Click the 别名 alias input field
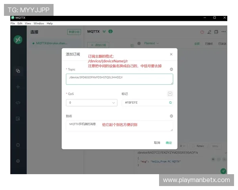Image resolution: width=238 pixels, height=190 pixels. (119, 126)
